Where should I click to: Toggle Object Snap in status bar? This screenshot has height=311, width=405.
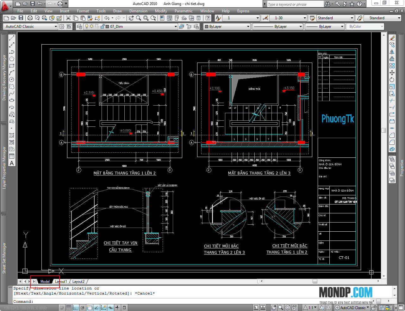(90, 308)
